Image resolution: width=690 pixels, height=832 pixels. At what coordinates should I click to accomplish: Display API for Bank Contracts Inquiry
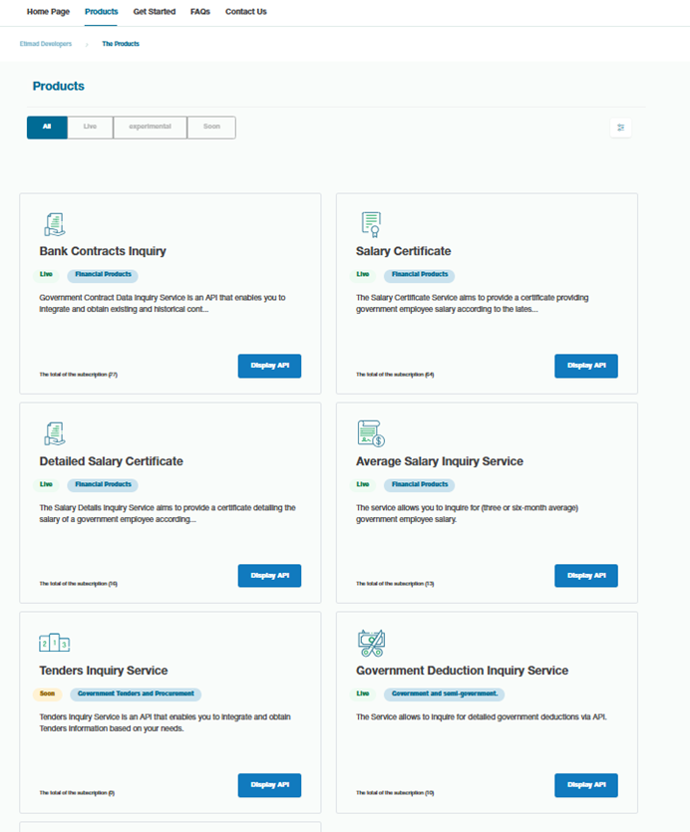click(x=269, y=366)
